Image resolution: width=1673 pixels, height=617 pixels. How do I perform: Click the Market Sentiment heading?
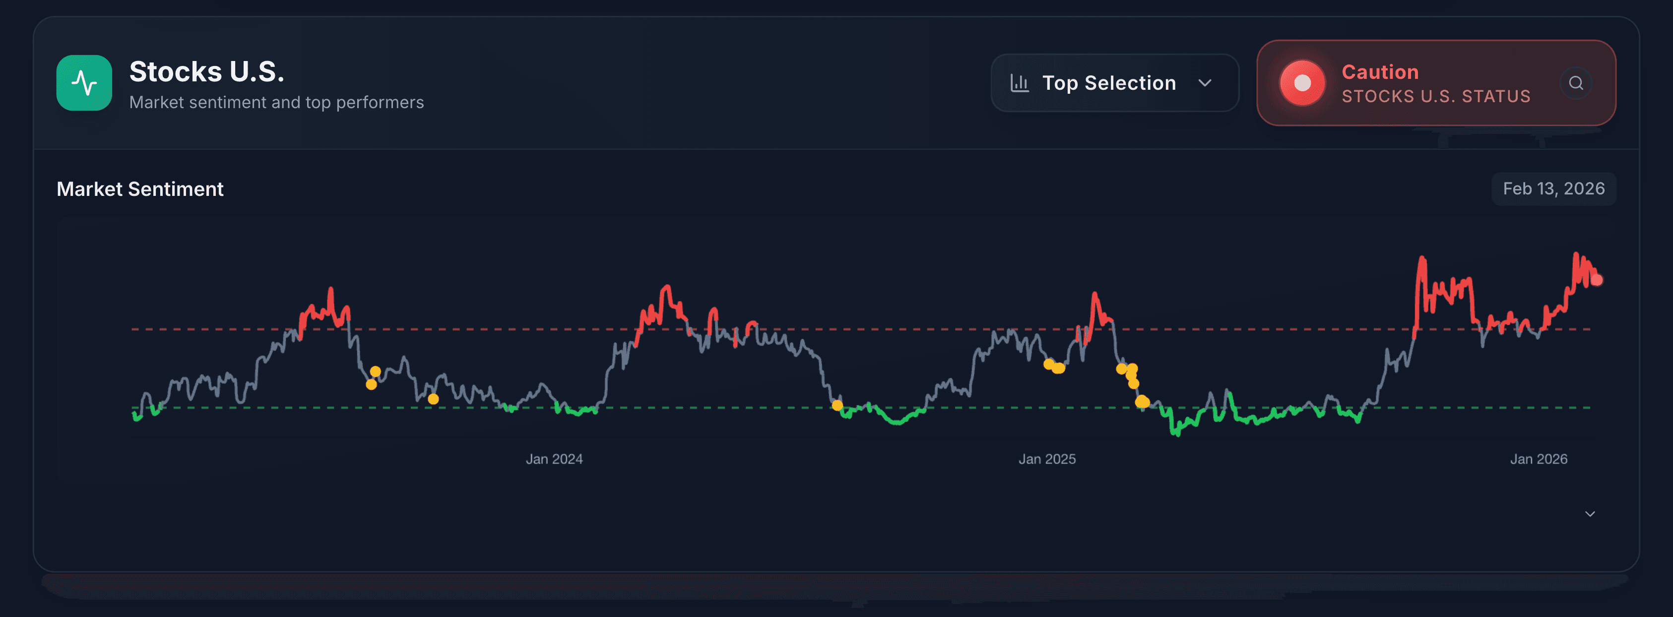[x=139, y=189]
